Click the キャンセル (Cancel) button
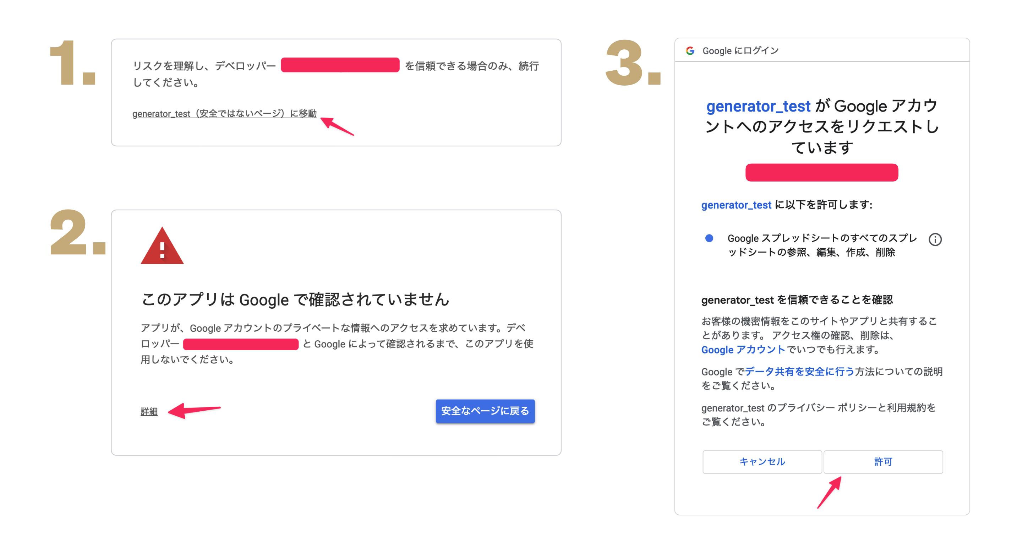 pos(762,462)
